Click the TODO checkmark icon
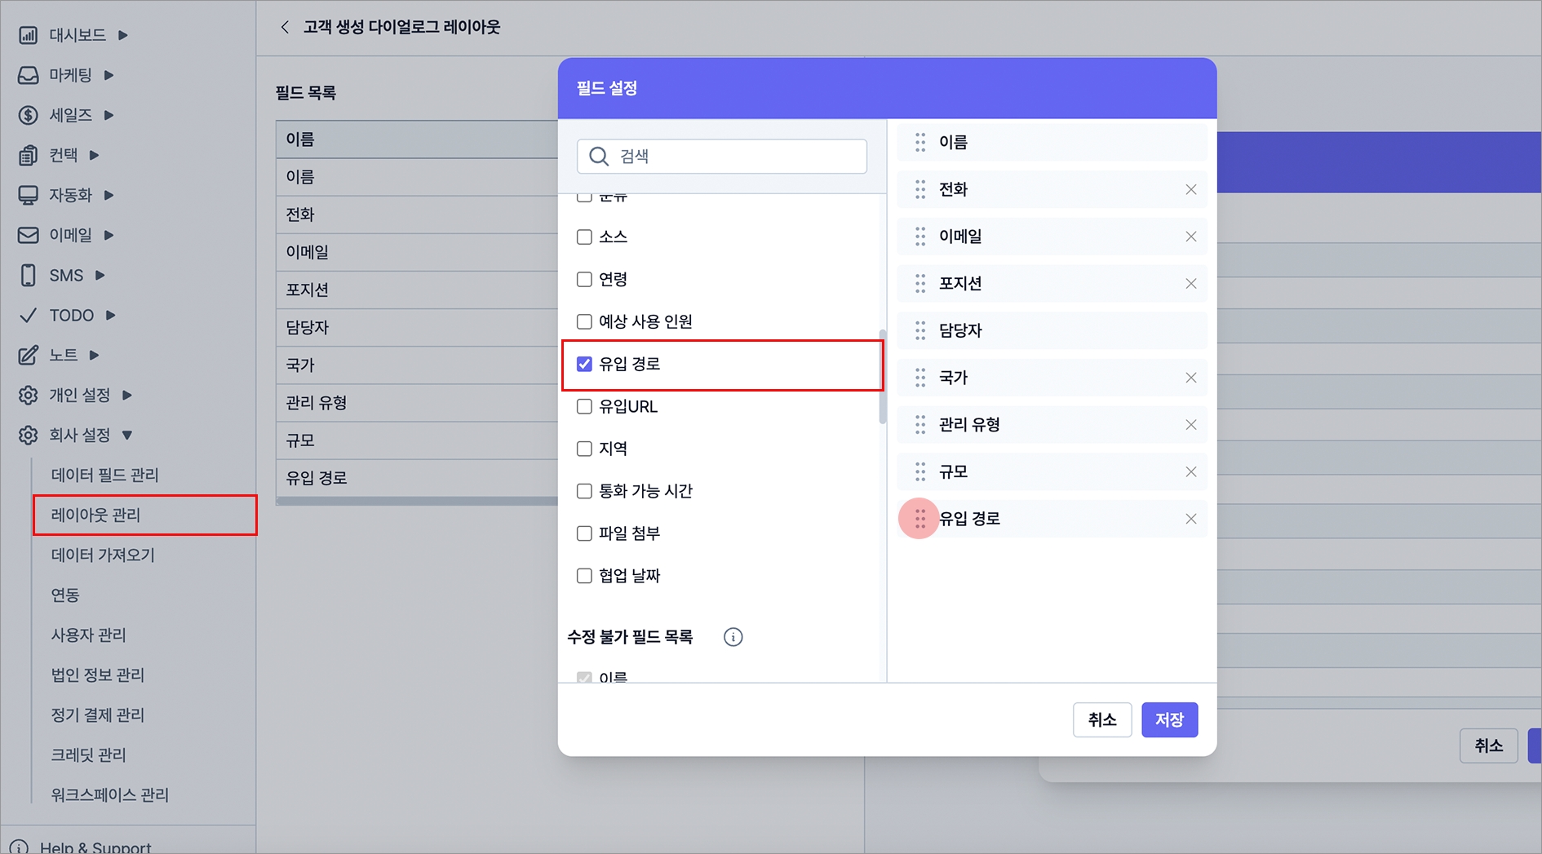This screenshot has height=854, width=1542. pos(28,315)
